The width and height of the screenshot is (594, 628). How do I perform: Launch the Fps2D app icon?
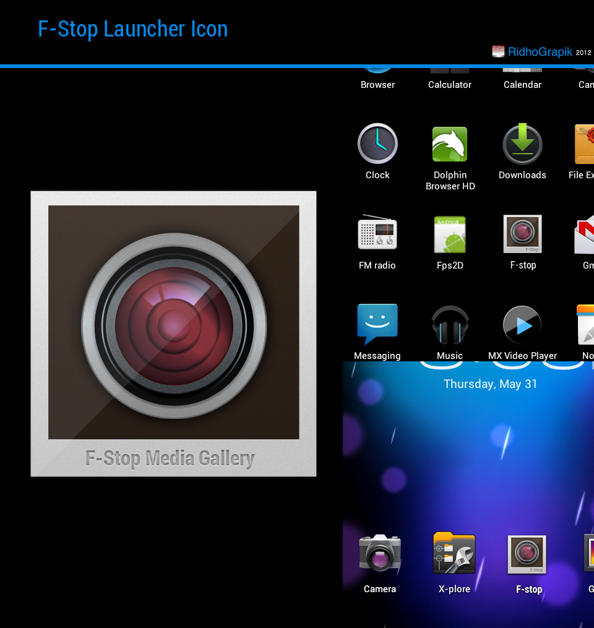click(450, 234)
